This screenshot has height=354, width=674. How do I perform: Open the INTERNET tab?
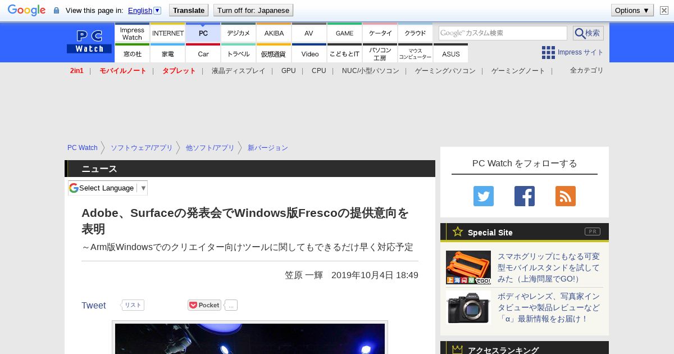click(168, 33)
